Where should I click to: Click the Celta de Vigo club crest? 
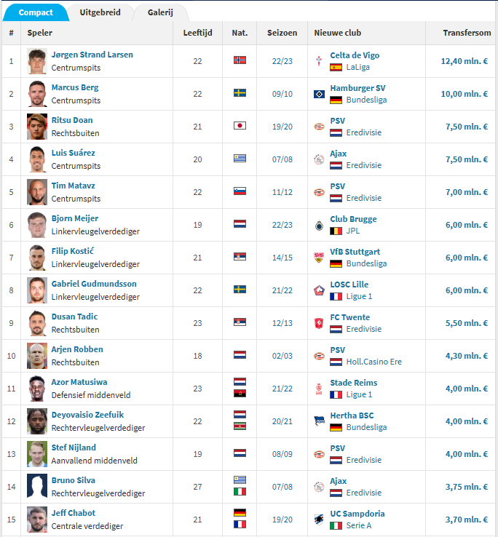pyautogui.click(x=319, y=61)
